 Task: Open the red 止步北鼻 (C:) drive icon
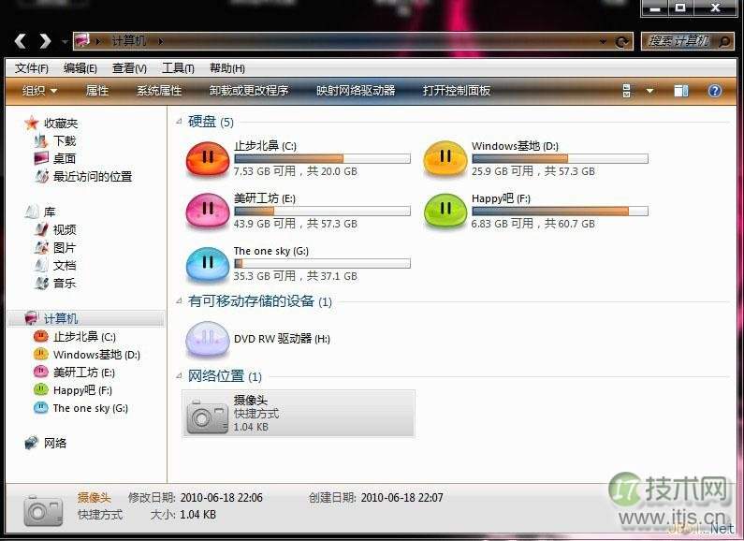click(208, 158)
